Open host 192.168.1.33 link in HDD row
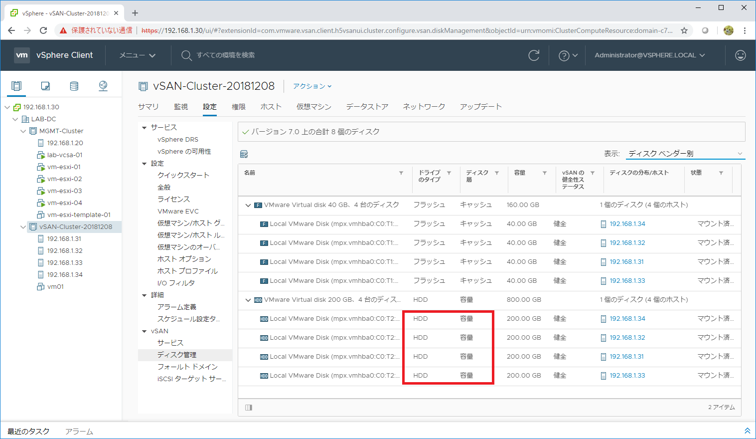 pyautogui.click(x=627, y=376)
